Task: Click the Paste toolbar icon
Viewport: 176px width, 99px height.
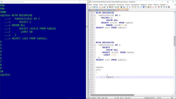Action: [112, 7]
